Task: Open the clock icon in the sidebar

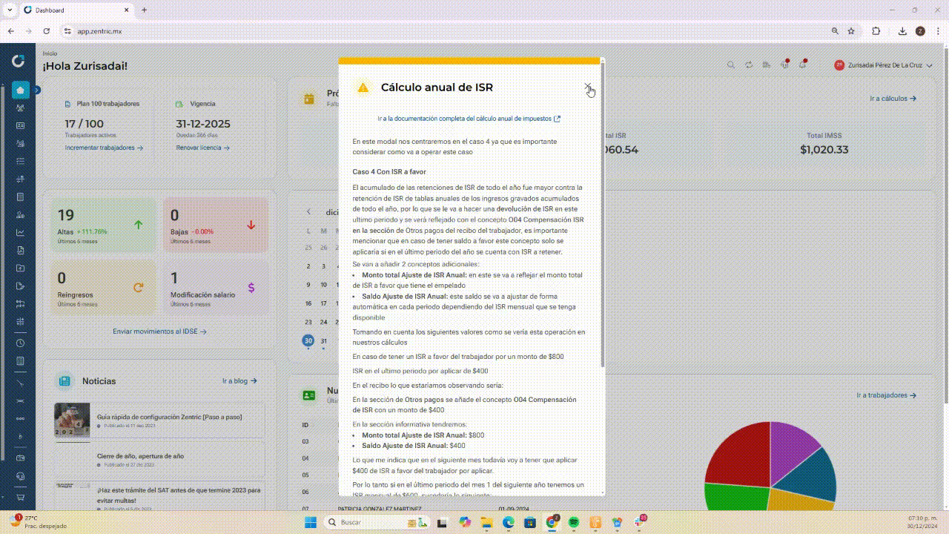Action: pyautogui.click(x=20, y=343)
